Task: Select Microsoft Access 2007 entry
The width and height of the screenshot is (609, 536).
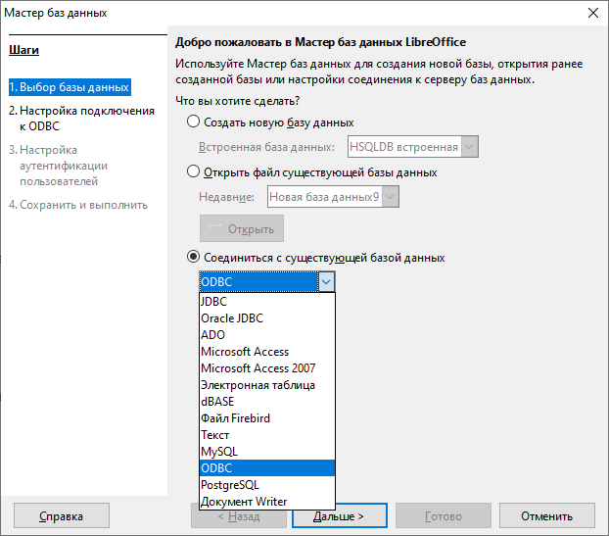Action: pos(267,368)
